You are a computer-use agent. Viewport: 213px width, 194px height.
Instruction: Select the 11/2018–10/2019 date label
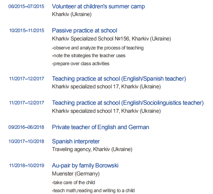click(x=27, y=166)
